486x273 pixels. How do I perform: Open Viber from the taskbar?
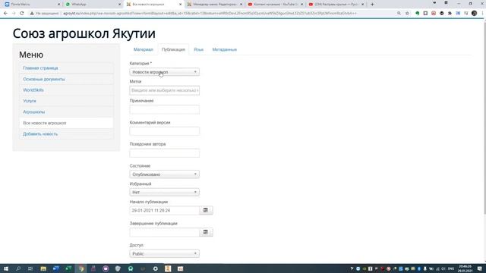106,268
